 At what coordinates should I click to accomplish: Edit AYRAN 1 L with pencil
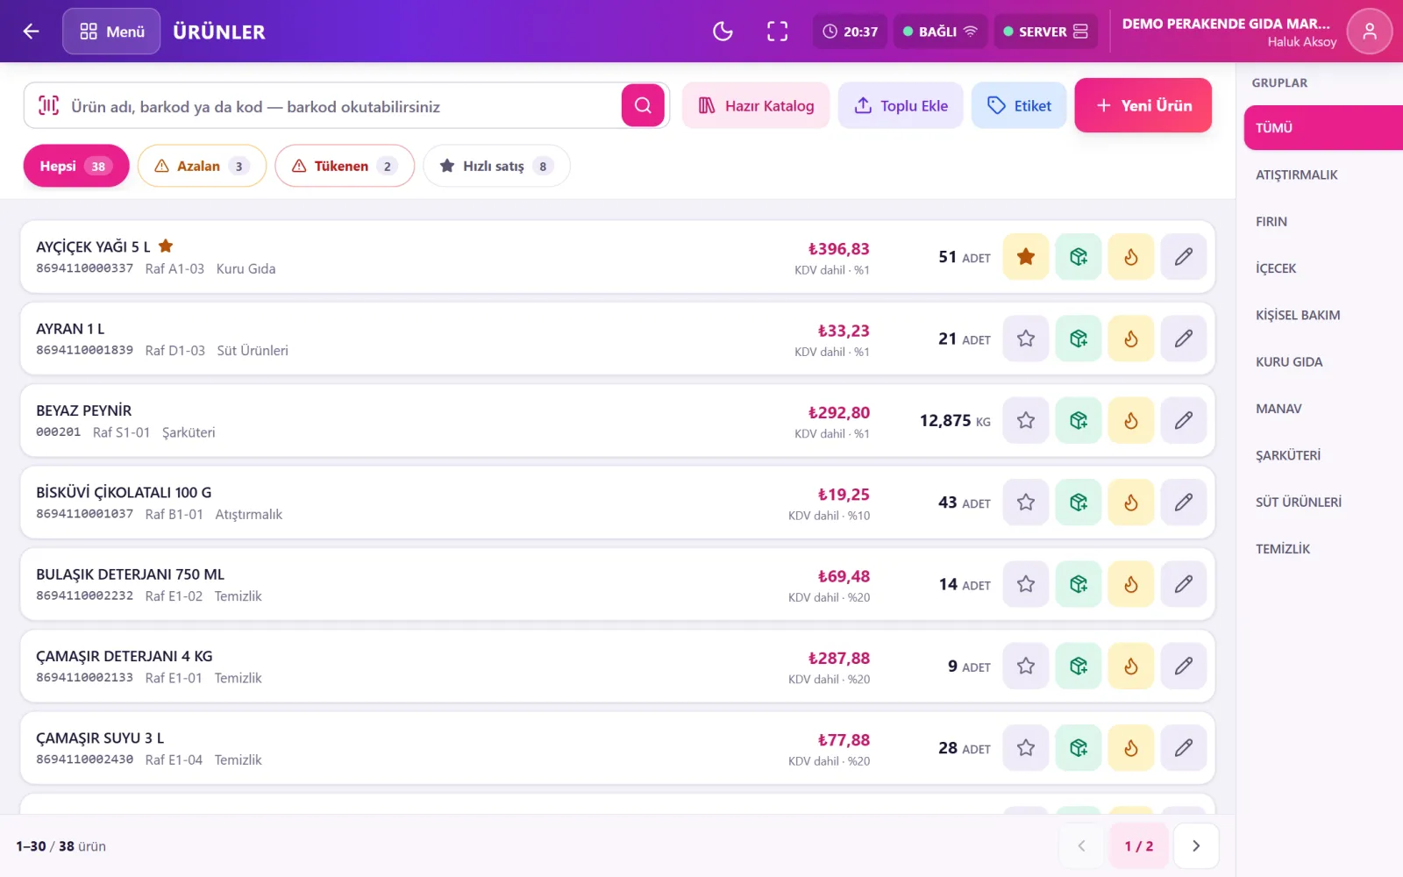click(1184, 339)
